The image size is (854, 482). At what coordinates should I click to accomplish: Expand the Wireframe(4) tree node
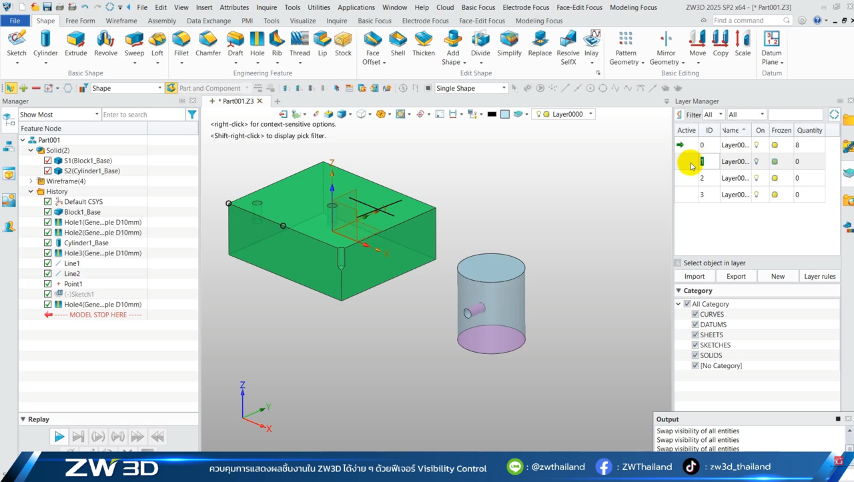pos(31,181)
